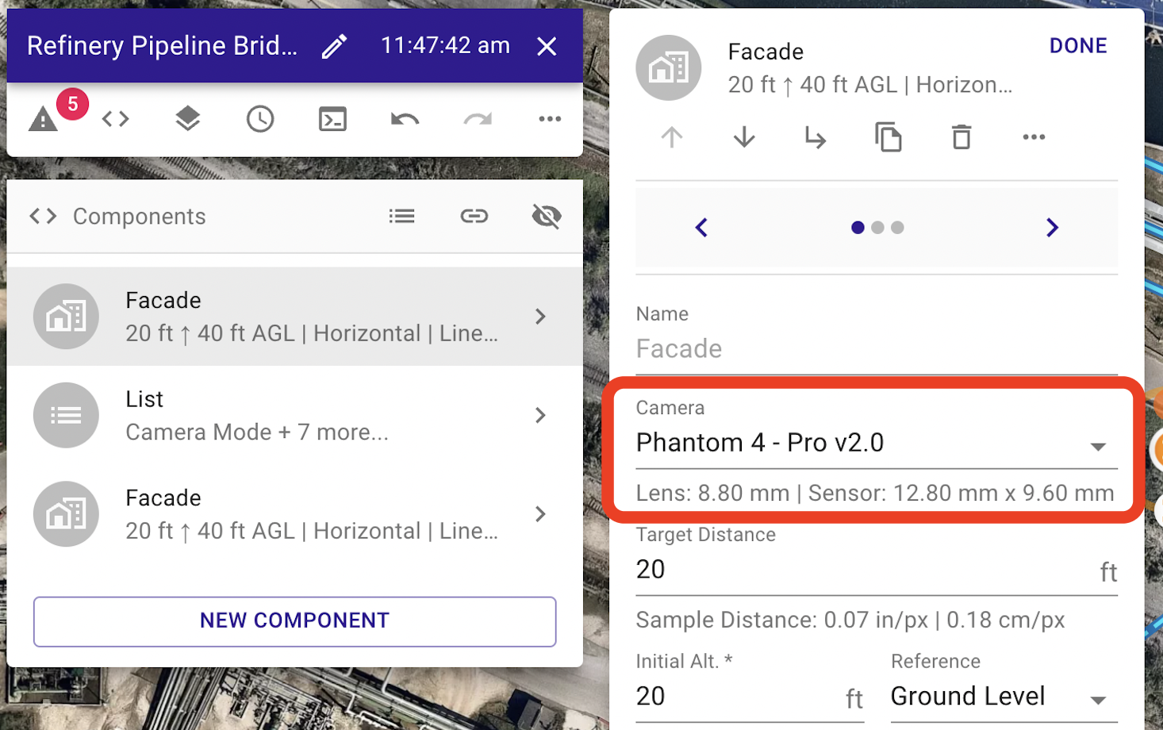The width and height of the screenshot is (1163, 730).
Task: Open the history clock icon
Action: [x=260, y=119]
